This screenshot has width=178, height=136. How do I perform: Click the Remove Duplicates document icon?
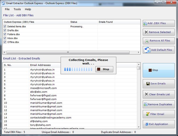145,104
